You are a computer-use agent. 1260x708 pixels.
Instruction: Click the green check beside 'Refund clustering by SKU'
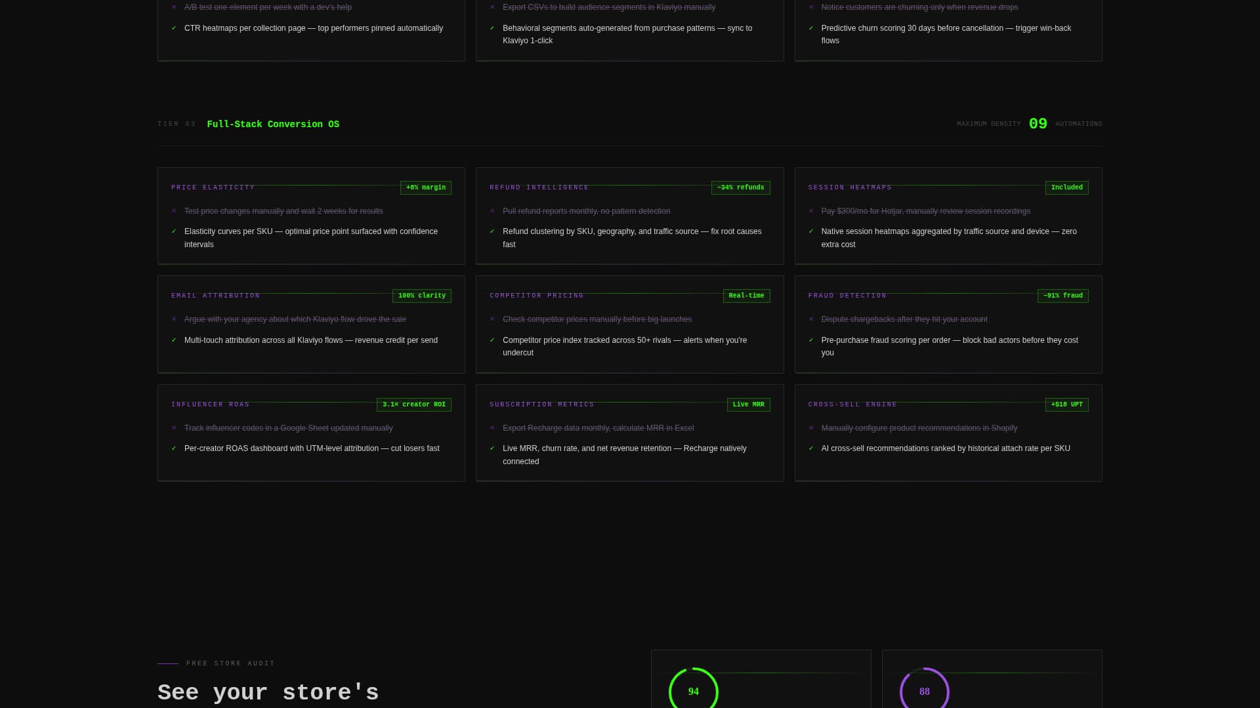492,231
